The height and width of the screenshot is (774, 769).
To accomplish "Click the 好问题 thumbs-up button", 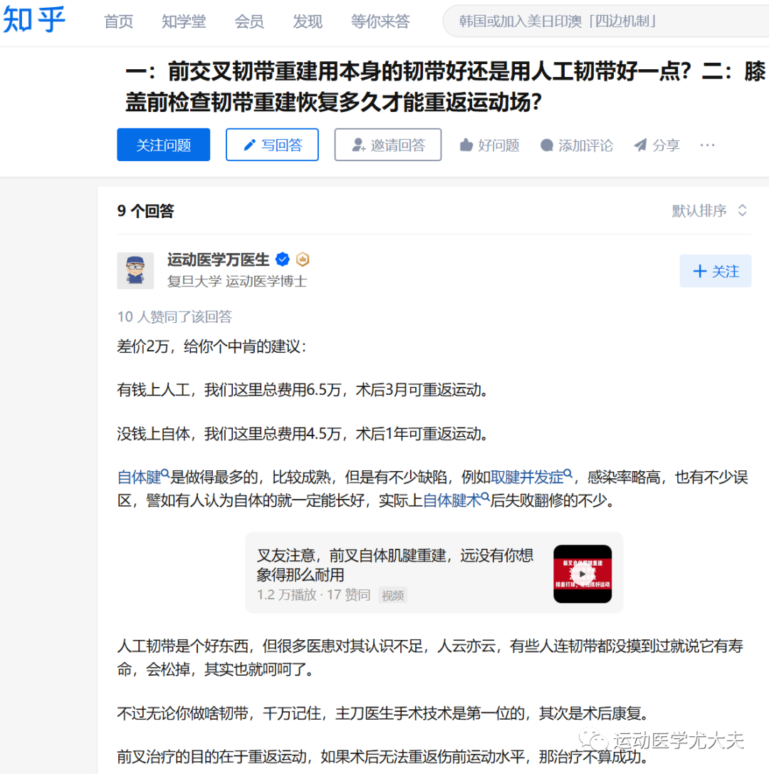I will (x=490, y=145).
